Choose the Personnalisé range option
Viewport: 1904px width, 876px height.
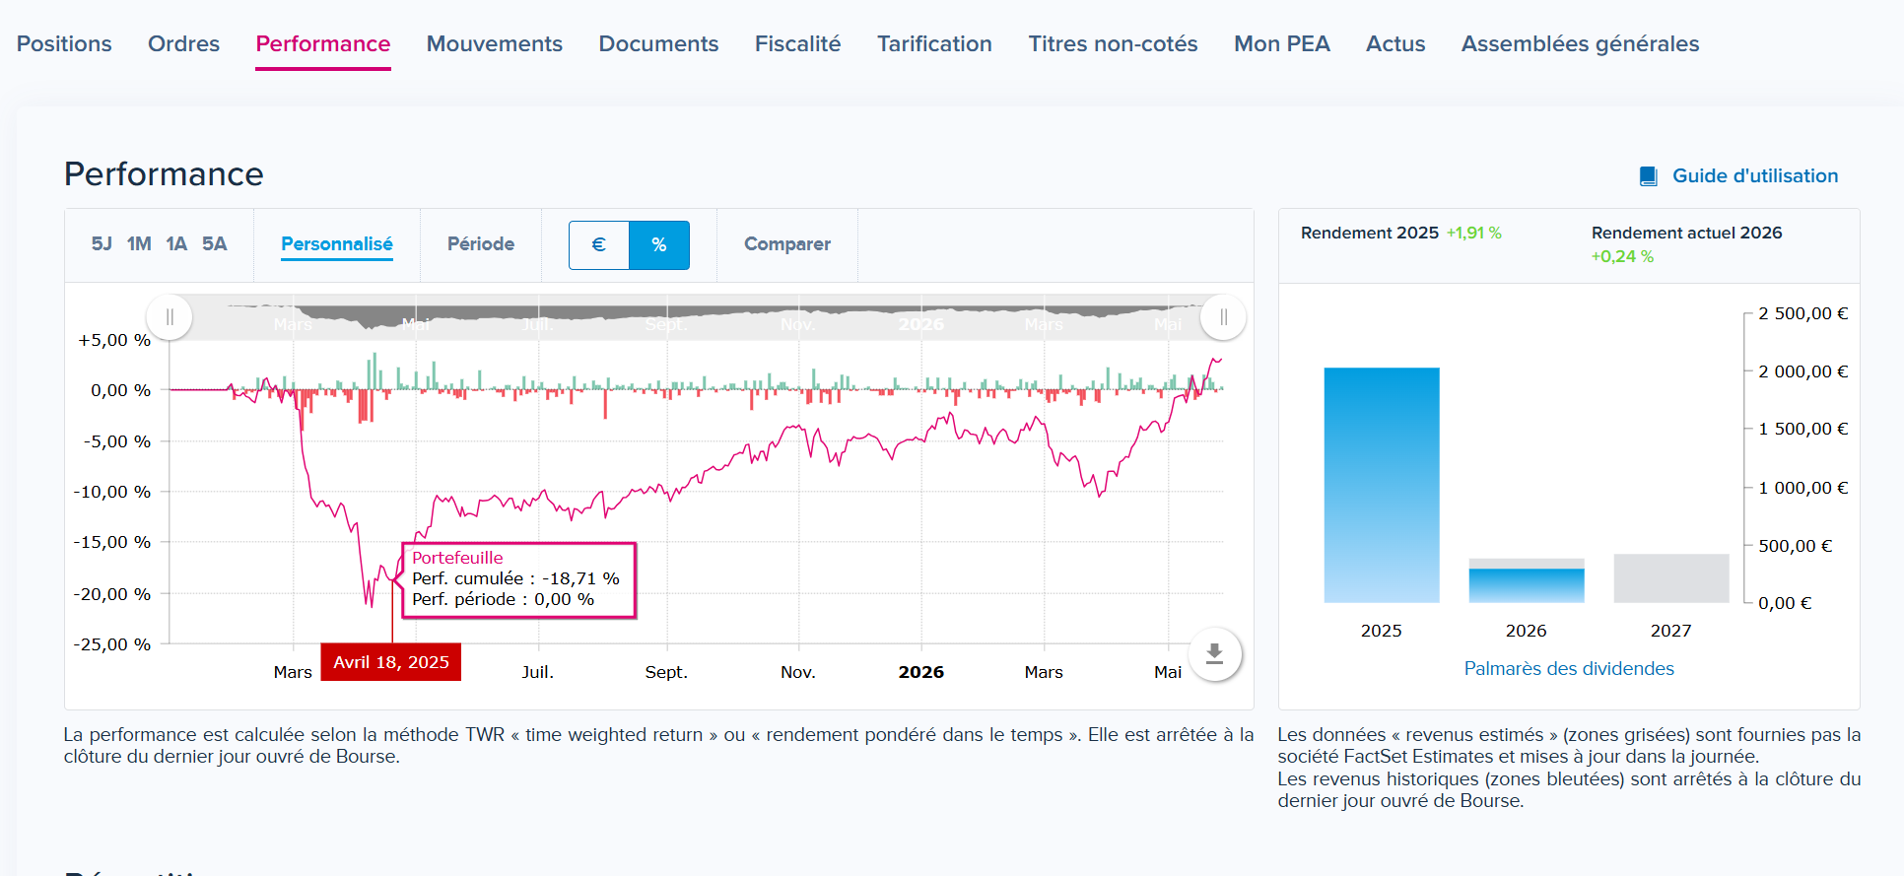pyautogui.click(x=337, y=244)
